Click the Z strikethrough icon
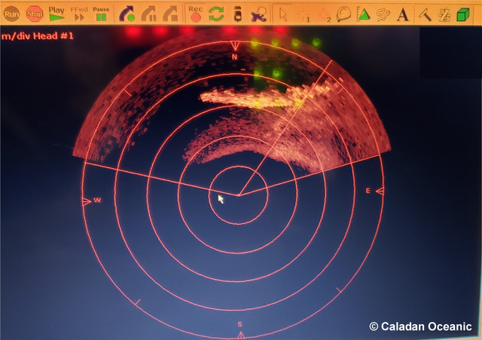 point(444,15)
